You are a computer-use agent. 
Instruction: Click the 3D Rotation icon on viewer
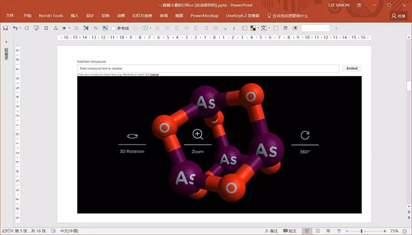[x=132, y=136]
